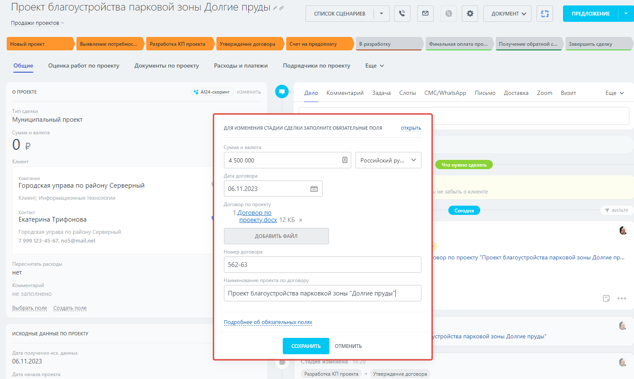The width and height of the screenshot is (634, 379).
Task: Select the Визит timeline tab
Action: coord(568,93)
